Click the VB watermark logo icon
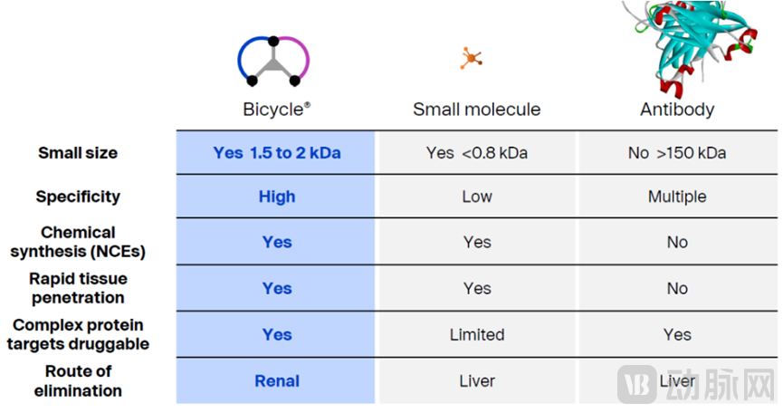The image size is (783, 413). 637,383
